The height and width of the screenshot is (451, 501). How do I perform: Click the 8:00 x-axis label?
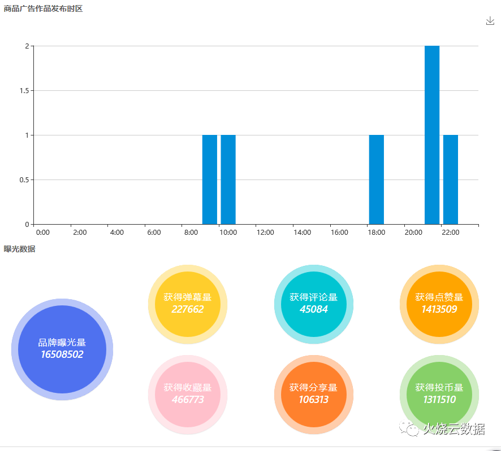pyautogui.click(x=191, y=233)
